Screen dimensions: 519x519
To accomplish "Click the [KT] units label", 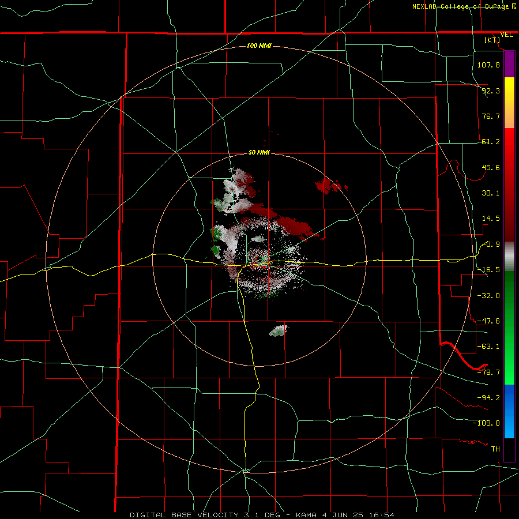I will coord(492,40).
